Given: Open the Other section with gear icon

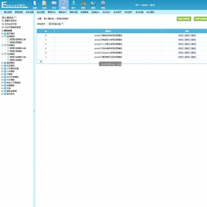Looking at the screenshot, I should 103,5.
